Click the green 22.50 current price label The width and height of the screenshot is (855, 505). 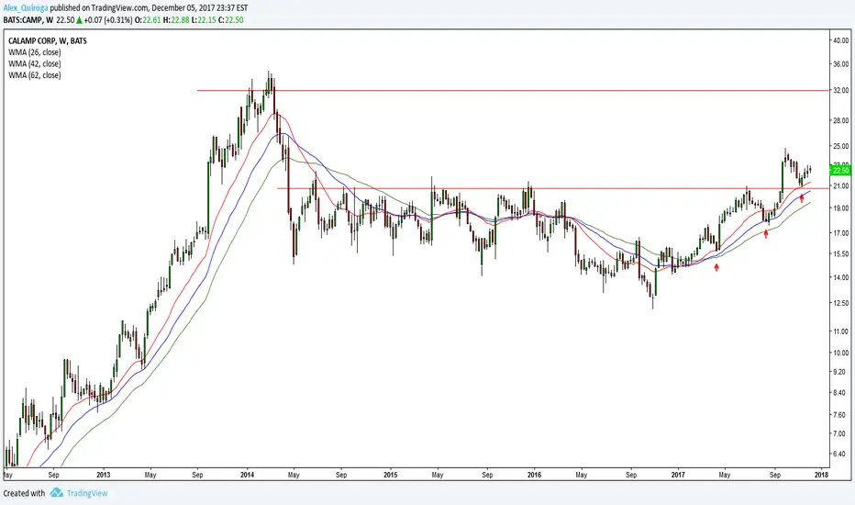(840, 171)
